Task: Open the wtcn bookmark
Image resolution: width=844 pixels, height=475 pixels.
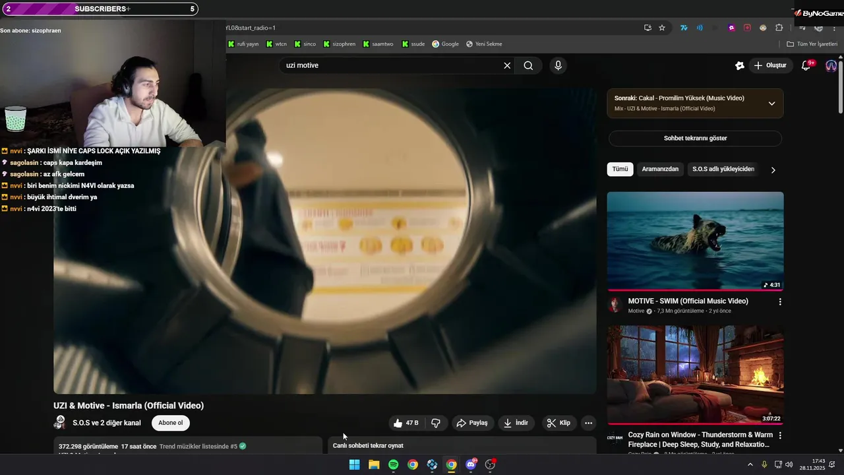Action: (x=276, y=44)
